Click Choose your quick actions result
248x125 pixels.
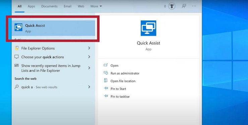click(53, 57)
